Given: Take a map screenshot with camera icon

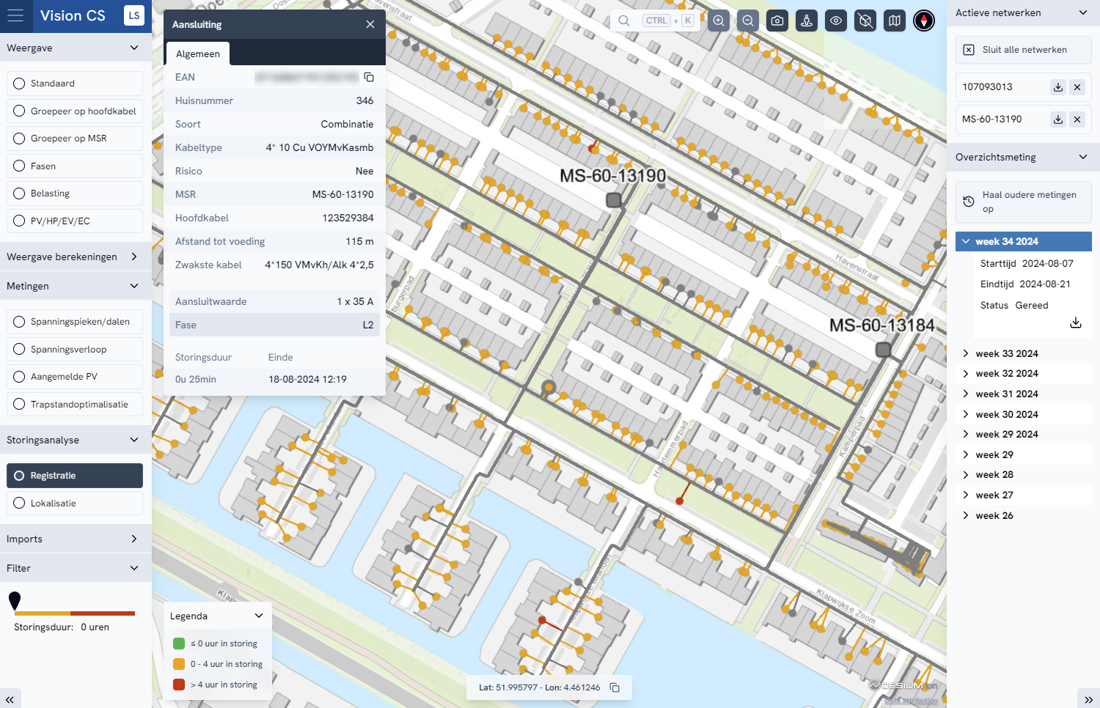Looking at the screenshot, I should (x=777, y=21).
